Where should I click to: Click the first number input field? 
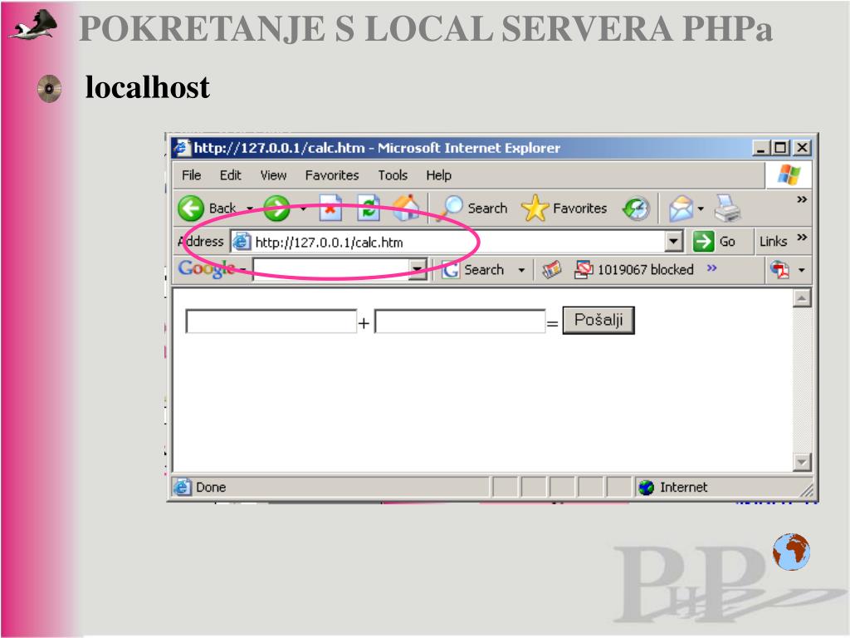pos(271,321)
